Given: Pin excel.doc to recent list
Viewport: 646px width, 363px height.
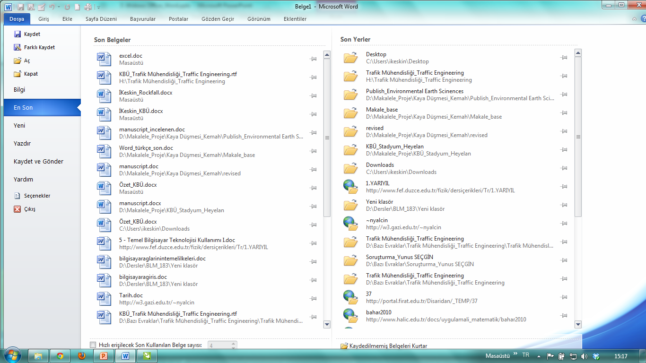Looking at the screenshot, I should pyautogui.click(x=313, y=59).
